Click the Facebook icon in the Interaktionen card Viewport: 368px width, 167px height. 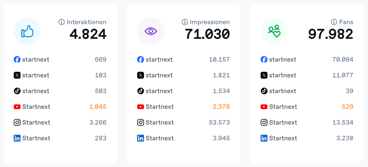click(x=17, y=60)
